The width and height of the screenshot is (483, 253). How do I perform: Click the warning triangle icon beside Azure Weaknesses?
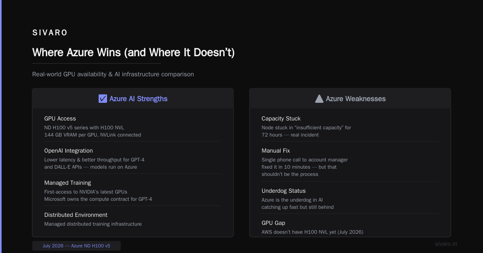[x=319, y=99]
